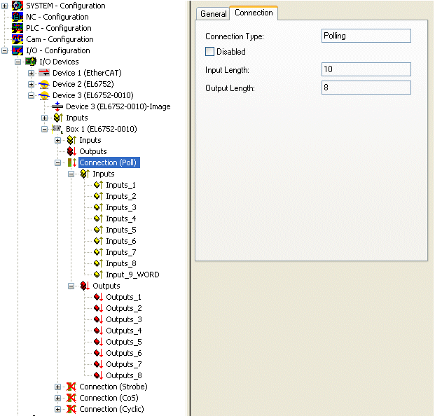Select Inputs_8 in the tree
The width and height of the screenshot is (435, 416).
121,263
